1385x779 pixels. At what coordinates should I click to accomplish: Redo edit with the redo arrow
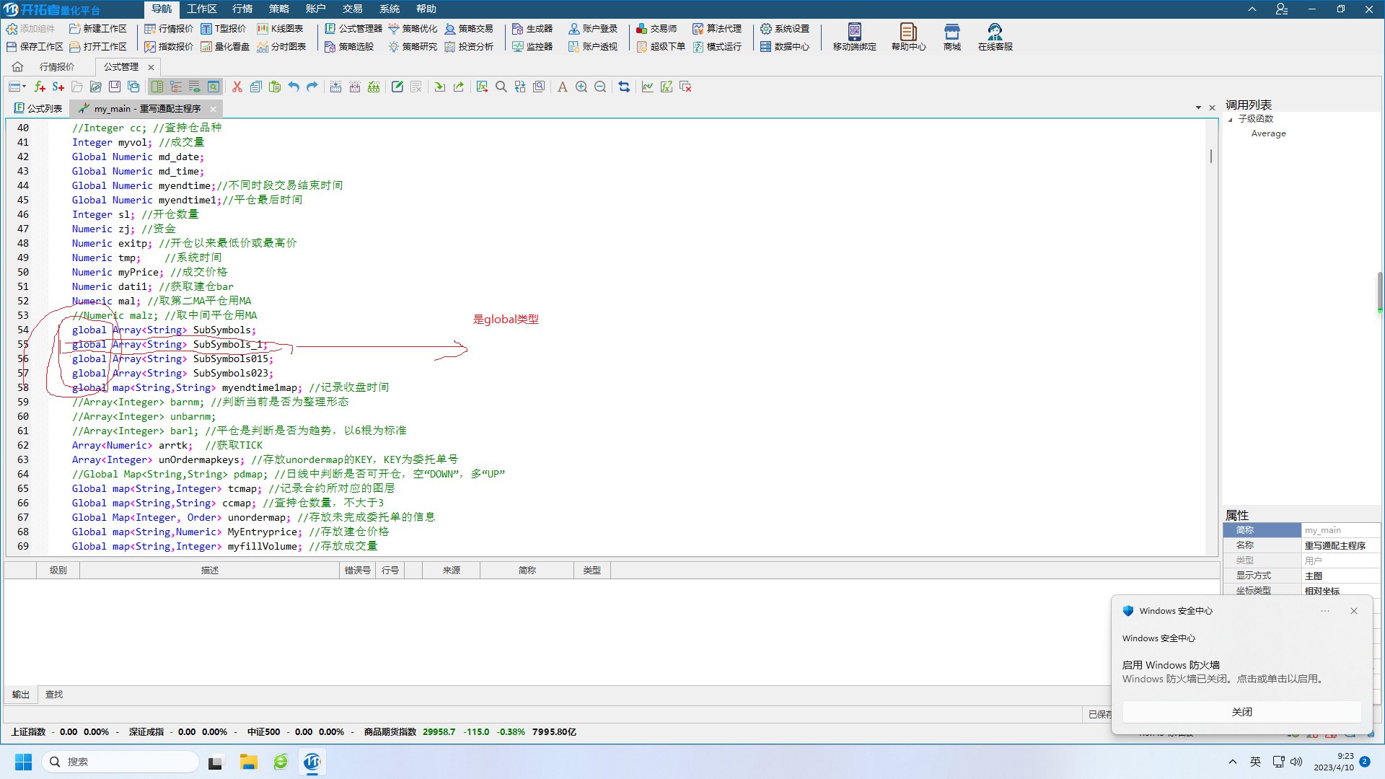[312, 87]
